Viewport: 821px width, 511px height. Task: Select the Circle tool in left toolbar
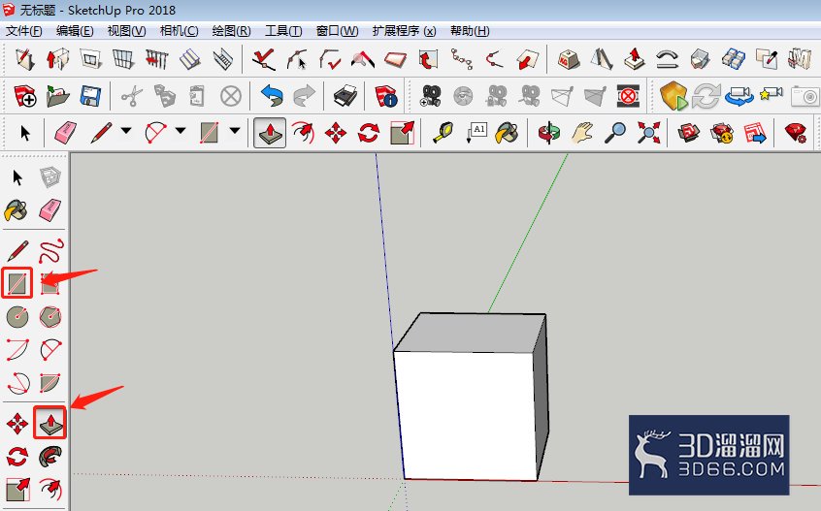17,316
